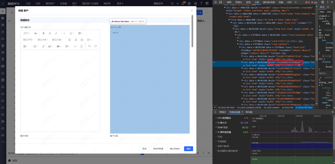Toggle bold formatting in rich text editor
The height and width of the screenshot is (164, 335).
43,33
